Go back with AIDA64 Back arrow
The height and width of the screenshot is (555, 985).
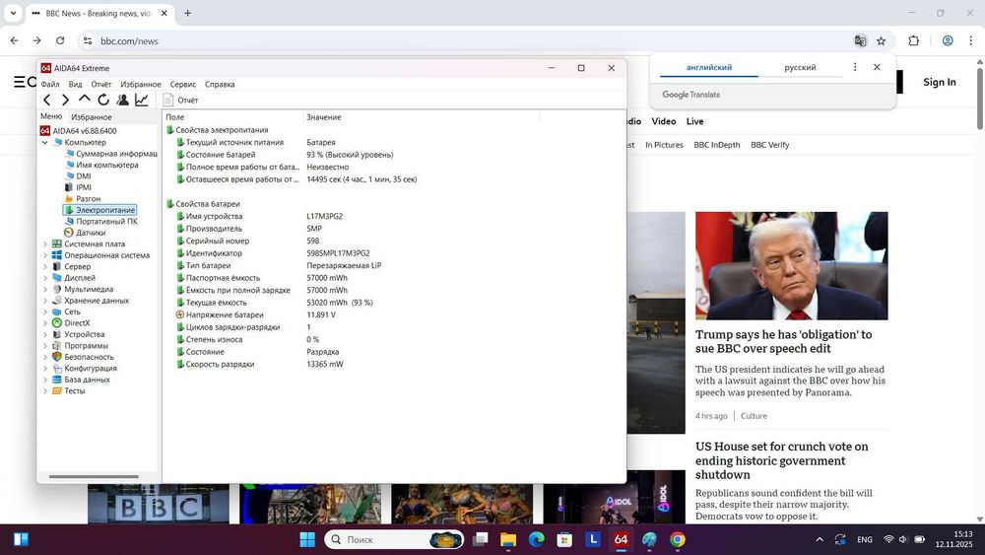point(47,100)
